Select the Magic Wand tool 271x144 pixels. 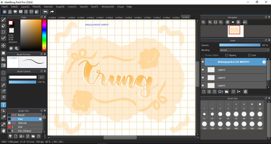tap(3, 85)
